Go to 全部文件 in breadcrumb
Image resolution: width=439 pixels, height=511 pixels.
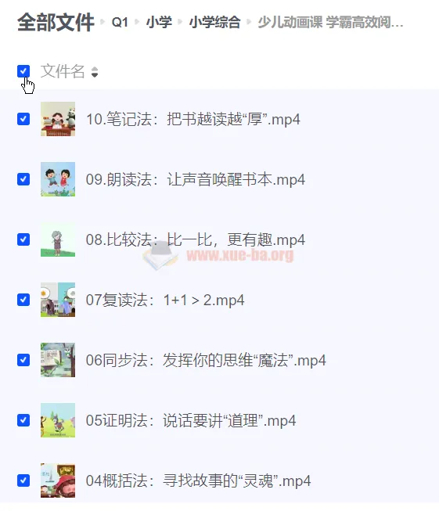(56, 23)
